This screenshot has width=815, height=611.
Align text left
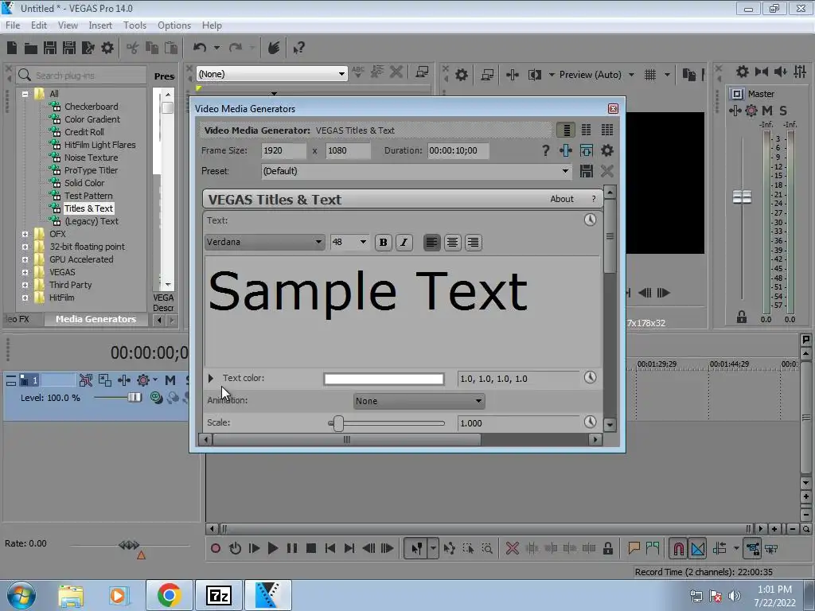pos(431,242)
